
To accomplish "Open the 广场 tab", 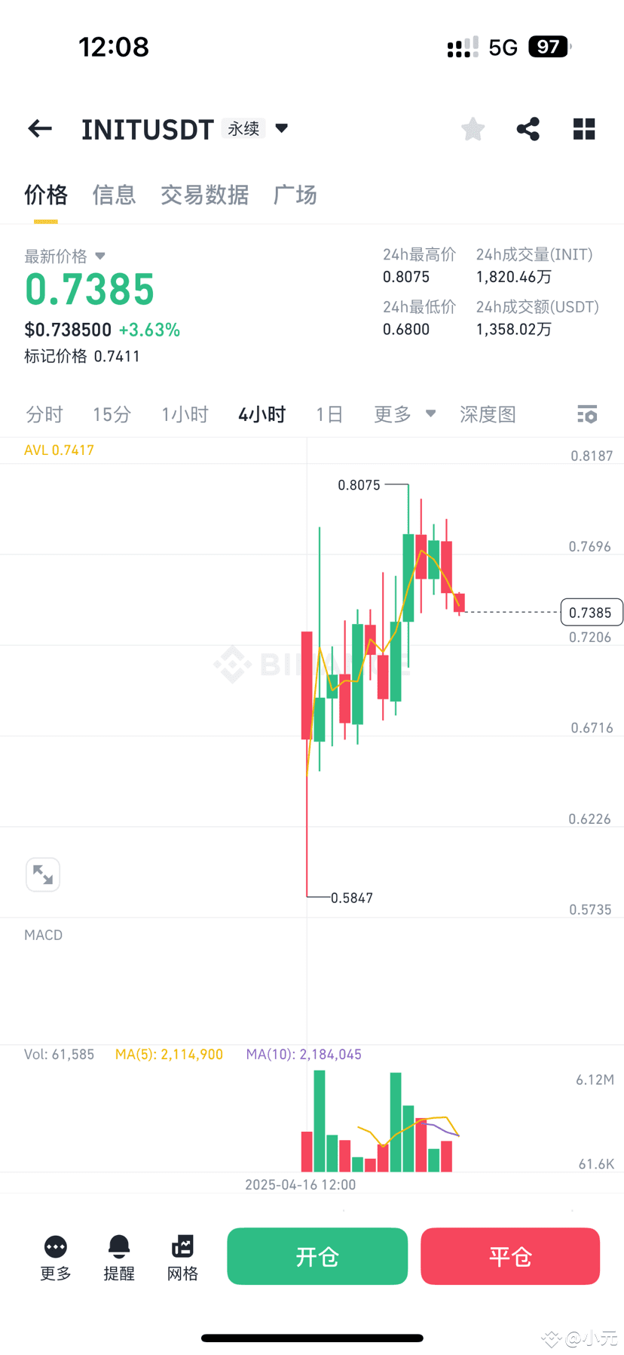I will coord(295,195).
